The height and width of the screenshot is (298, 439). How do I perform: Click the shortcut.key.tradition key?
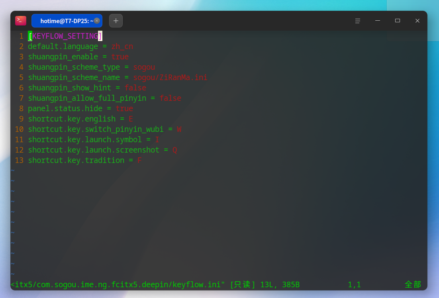pyautogui.click(x=76, y=161)
